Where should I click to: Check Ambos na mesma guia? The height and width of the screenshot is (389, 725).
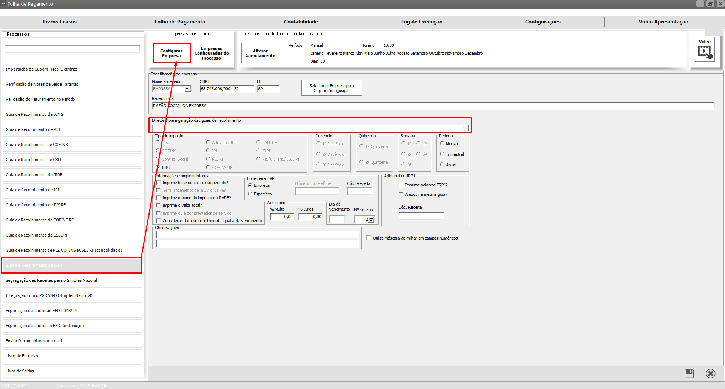401,194
